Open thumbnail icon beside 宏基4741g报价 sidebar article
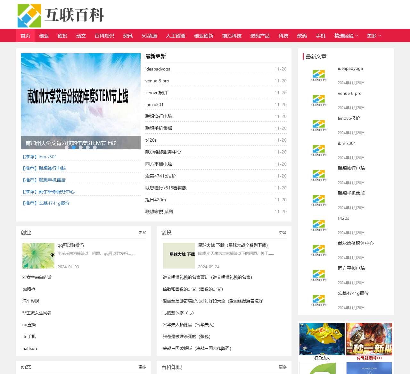This screenshot has height=374, width=410. pos(319,301)
